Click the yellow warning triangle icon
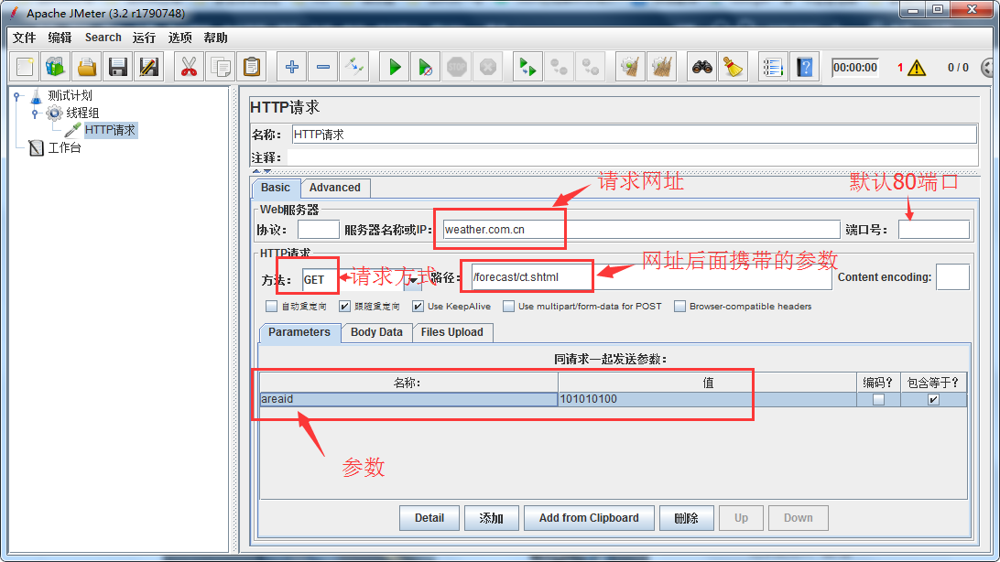1000x562 pixels. coord(917,68)
